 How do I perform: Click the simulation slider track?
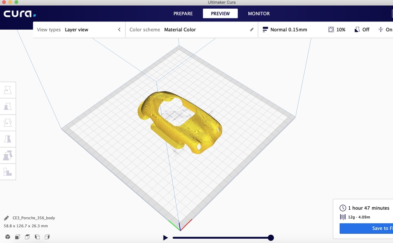click(221, 238)
